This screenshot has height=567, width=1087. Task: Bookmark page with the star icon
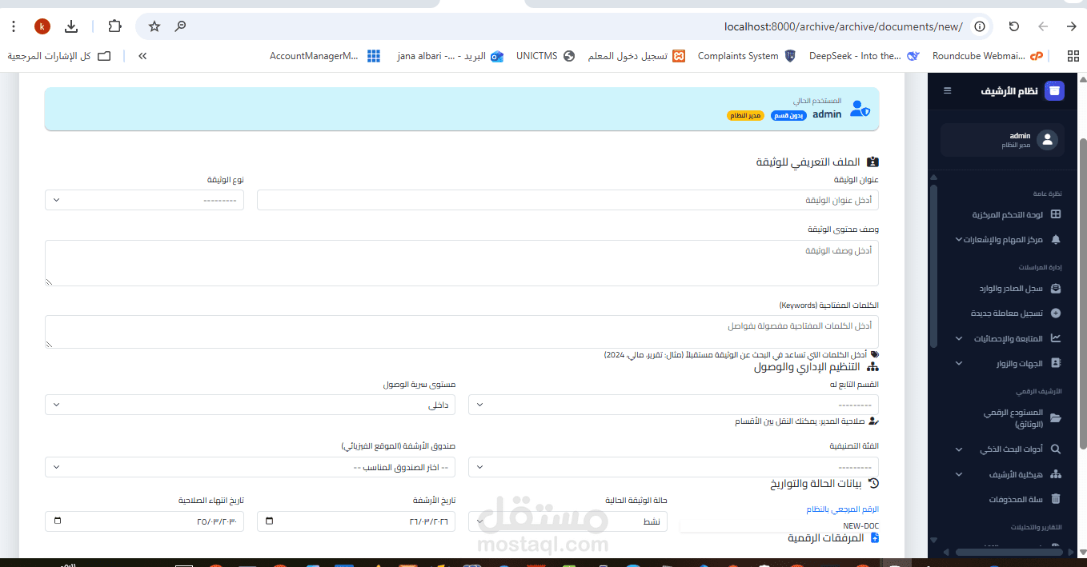tap(154, 26)
